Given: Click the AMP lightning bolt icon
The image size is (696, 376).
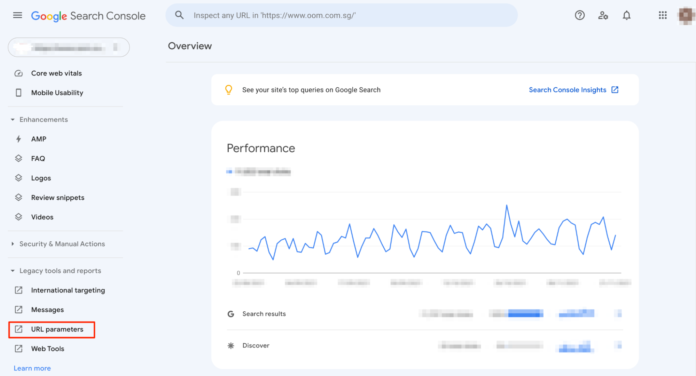Looking at the screenshot, I should 18,139.
